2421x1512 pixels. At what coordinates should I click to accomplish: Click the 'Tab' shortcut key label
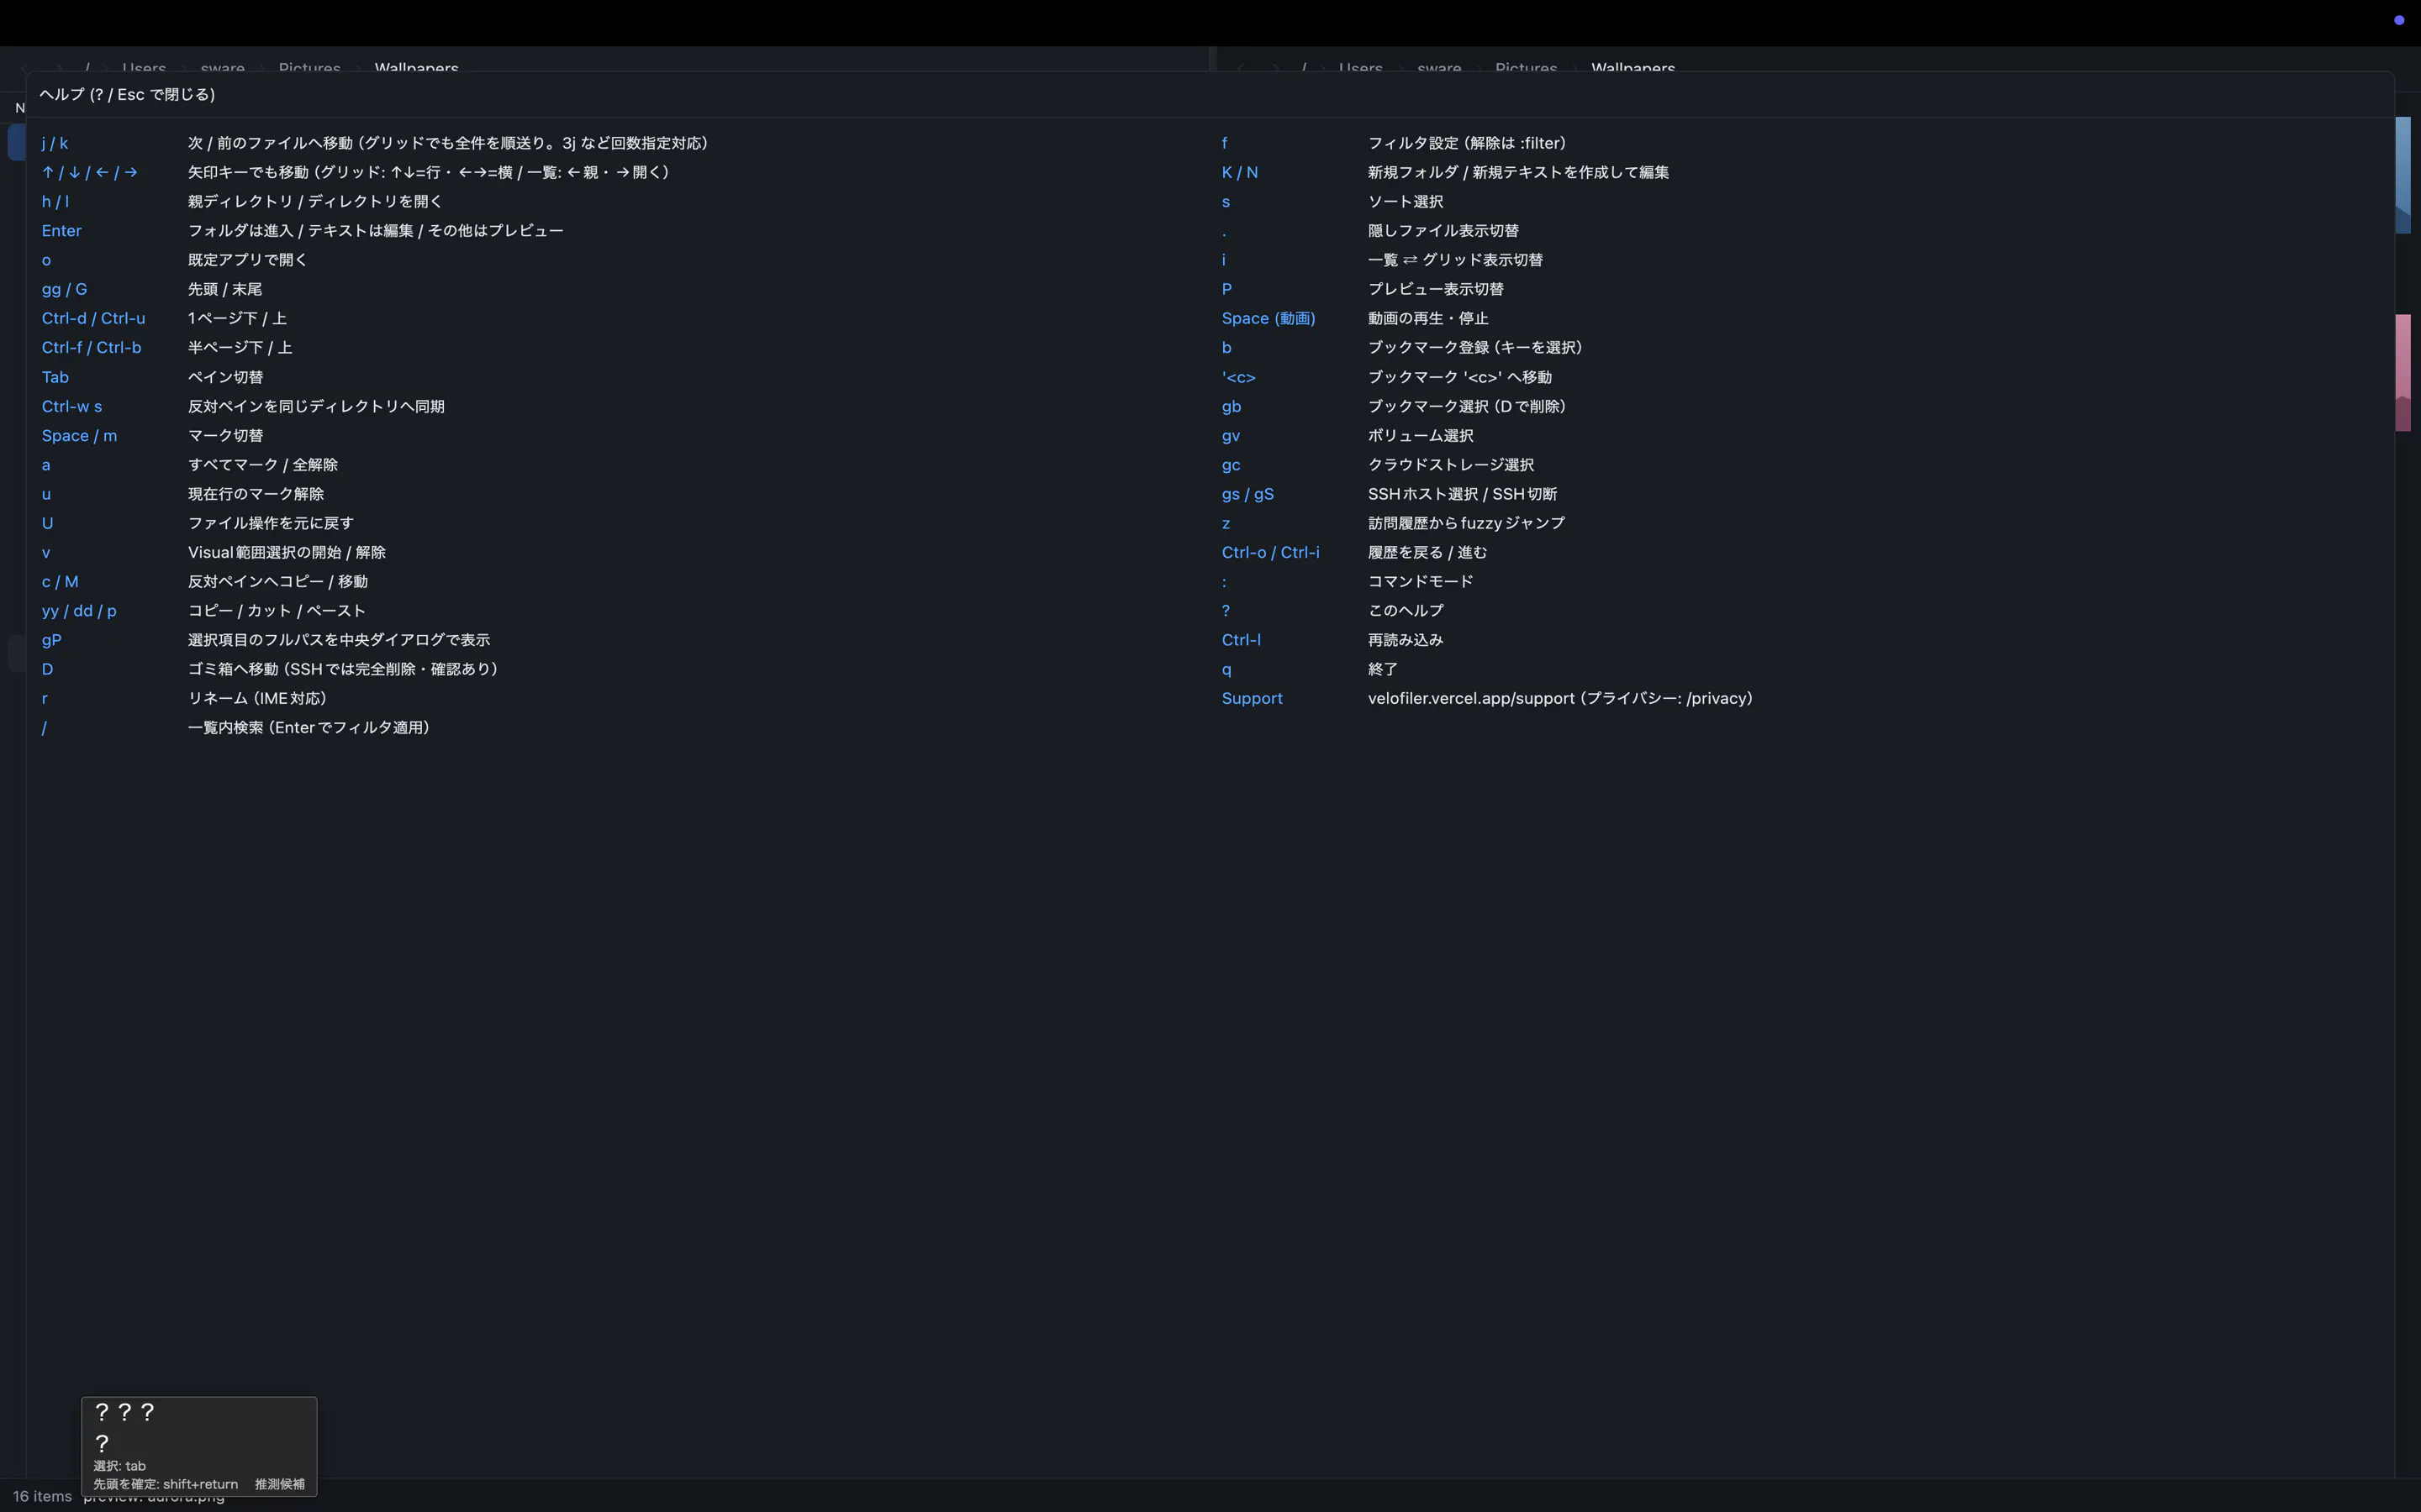(55, 377)
